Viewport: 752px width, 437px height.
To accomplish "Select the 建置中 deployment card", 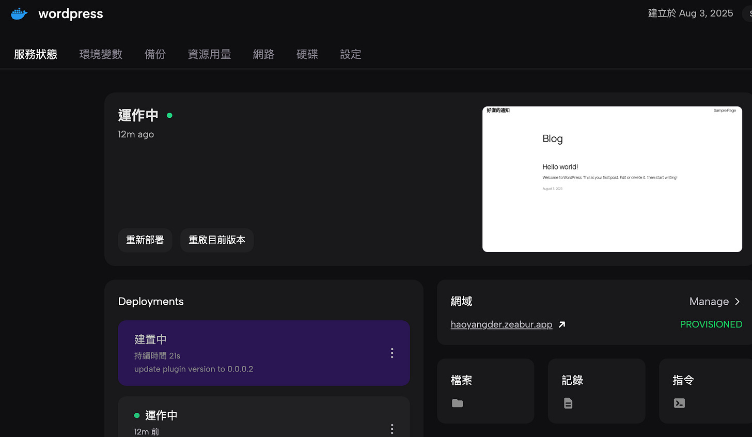I will coord(264,353).
